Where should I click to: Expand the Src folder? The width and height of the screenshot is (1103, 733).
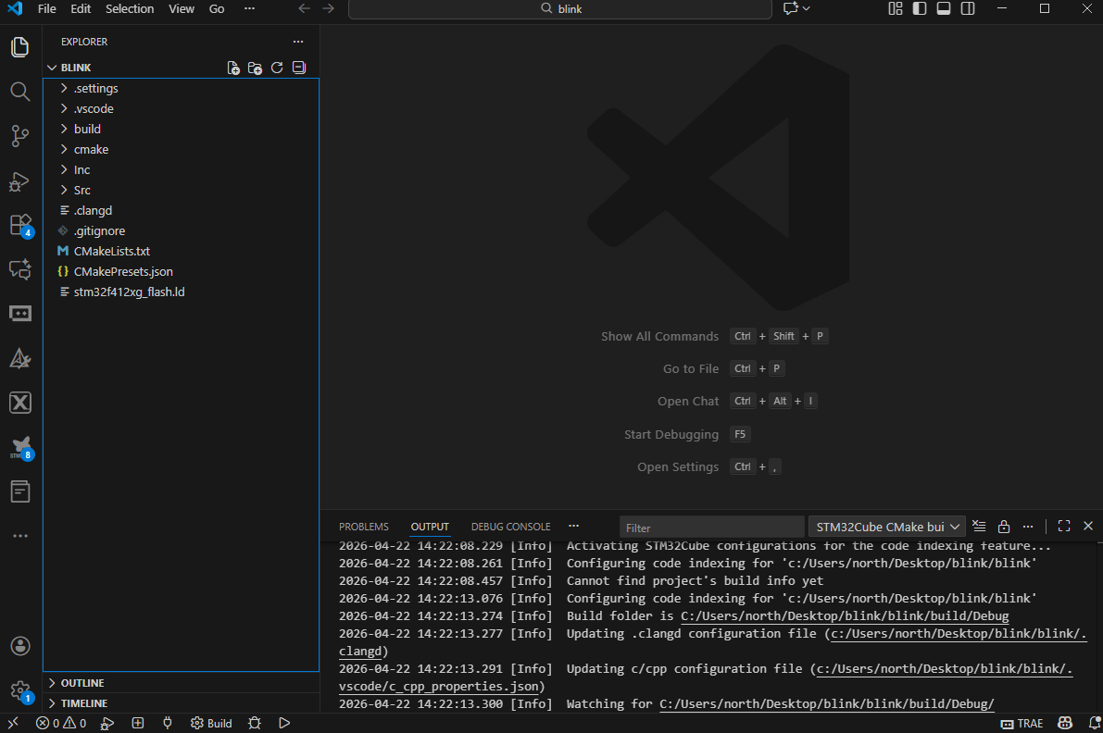coord(81,190)
